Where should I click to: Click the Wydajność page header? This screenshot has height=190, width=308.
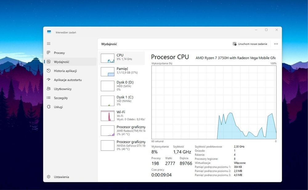click(109, 44)
